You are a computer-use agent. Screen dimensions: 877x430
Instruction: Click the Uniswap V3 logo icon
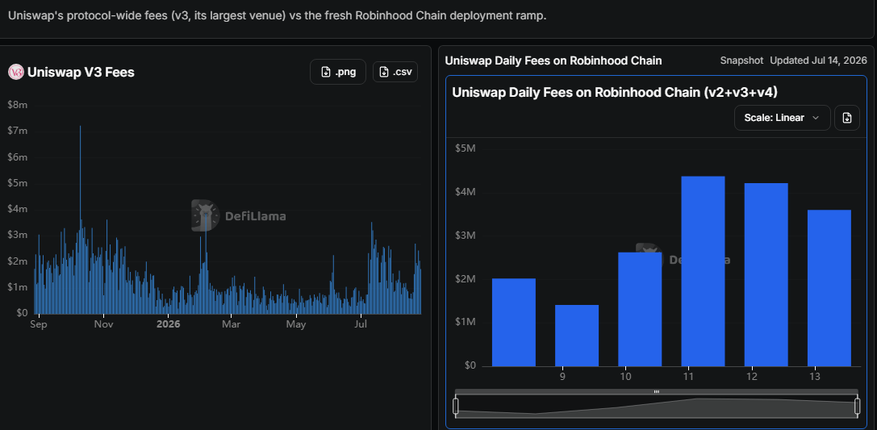tap(16, 72)
